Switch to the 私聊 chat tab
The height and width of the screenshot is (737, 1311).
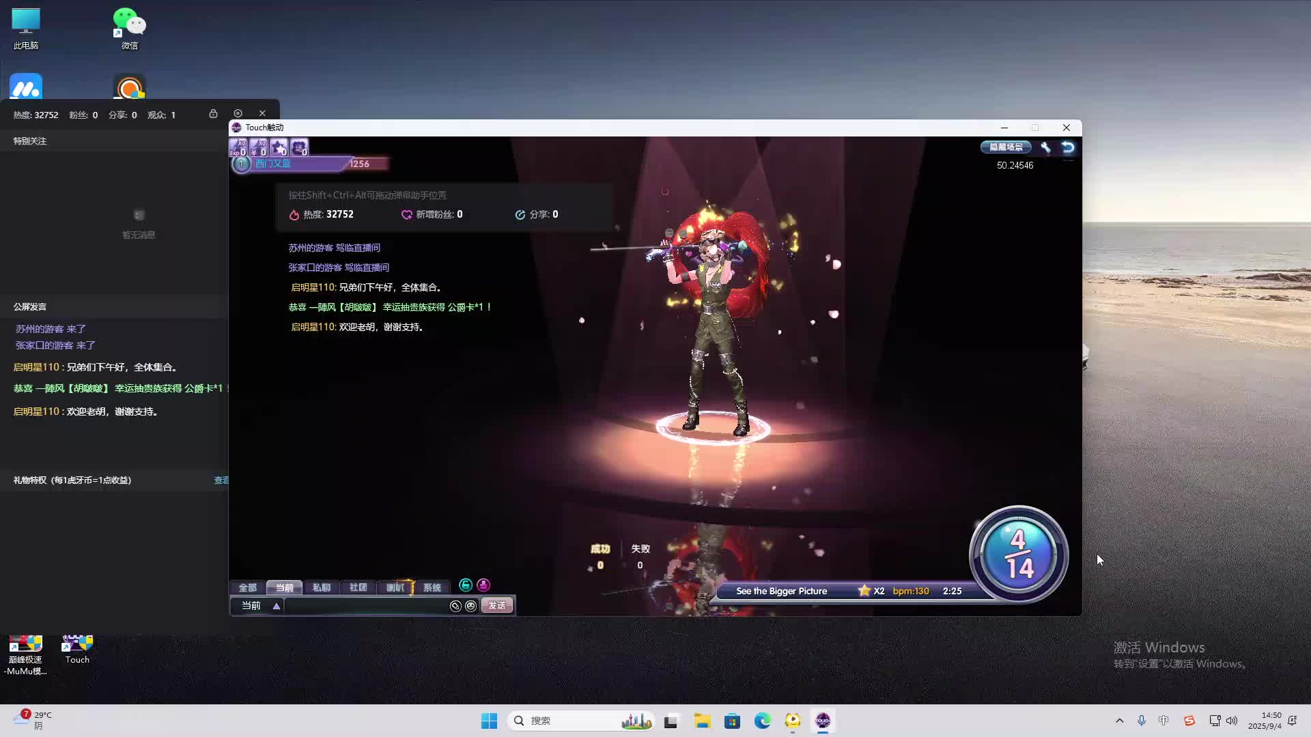tap(321, 588)
